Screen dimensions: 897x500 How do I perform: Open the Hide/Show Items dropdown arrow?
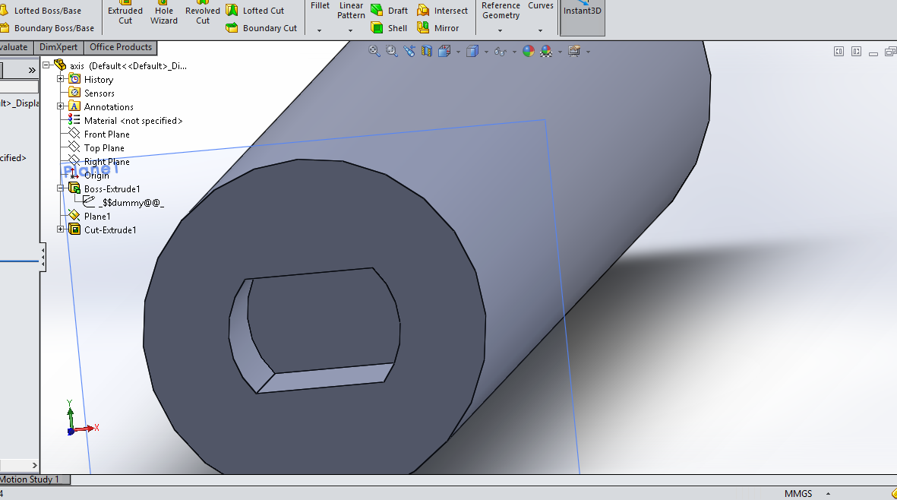pyautogui.click(x=514, y=52)
